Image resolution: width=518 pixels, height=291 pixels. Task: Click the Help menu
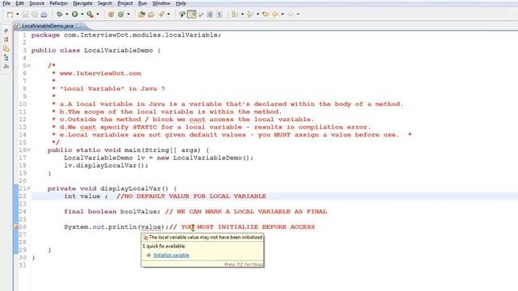[x=181, y=3]
